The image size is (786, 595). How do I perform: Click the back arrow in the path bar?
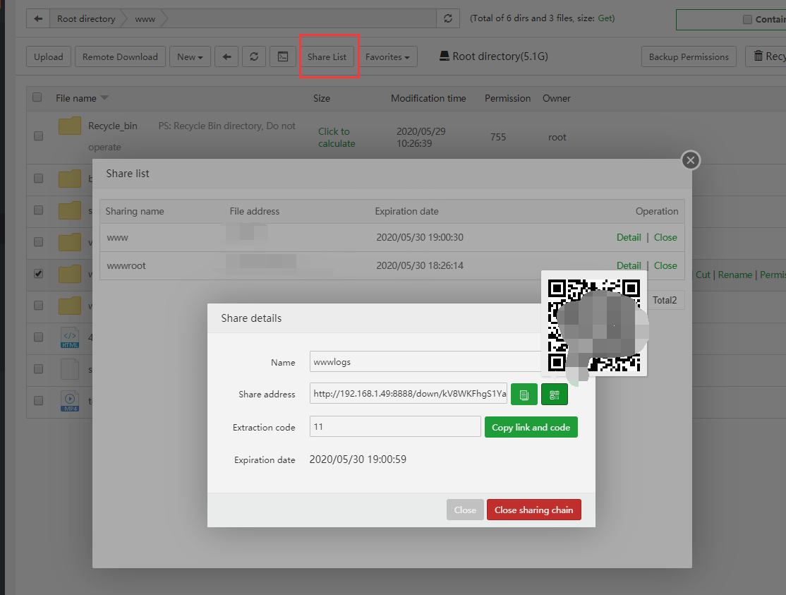click(x=38, y=19)
